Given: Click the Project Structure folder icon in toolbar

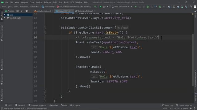Looking at the screenshot, I should (x=169, y=7).
